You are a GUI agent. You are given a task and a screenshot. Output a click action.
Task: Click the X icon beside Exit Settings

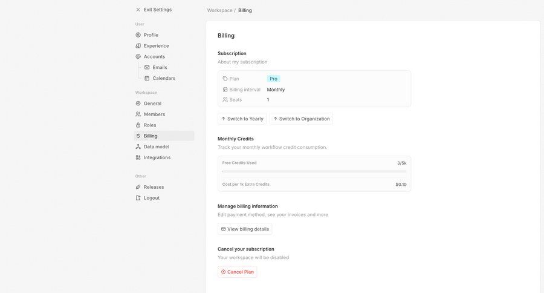138,10
